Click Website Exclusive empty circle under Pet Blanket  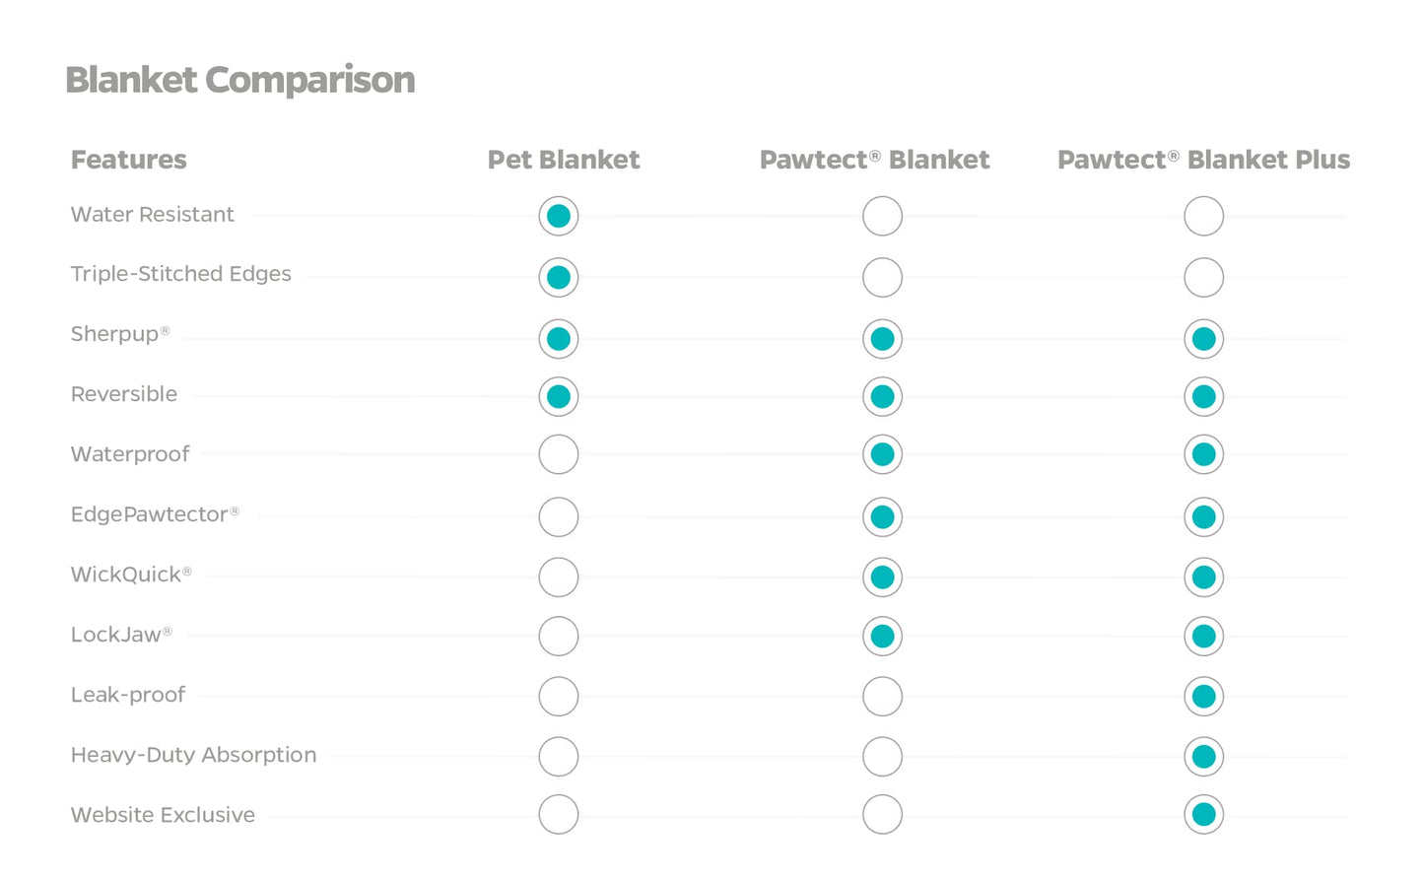[x=559, y=815]
